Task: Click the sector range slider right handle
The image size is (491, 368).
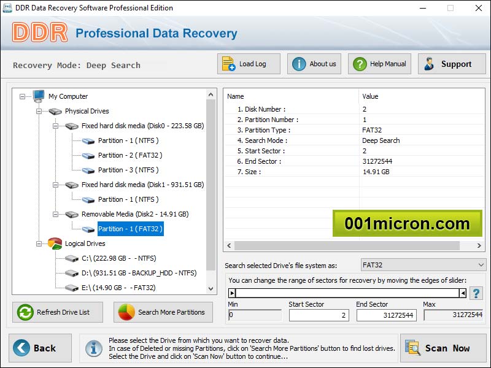Action: [x=463, y=293]
